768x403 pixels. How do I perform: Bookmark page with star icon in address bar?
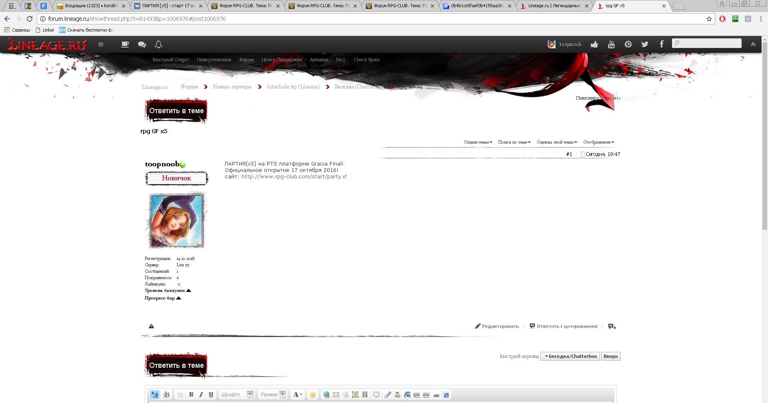tap(709, 19)
